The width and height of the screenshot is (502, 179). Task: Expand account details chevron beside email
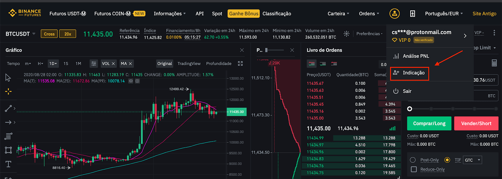[465, 36]
